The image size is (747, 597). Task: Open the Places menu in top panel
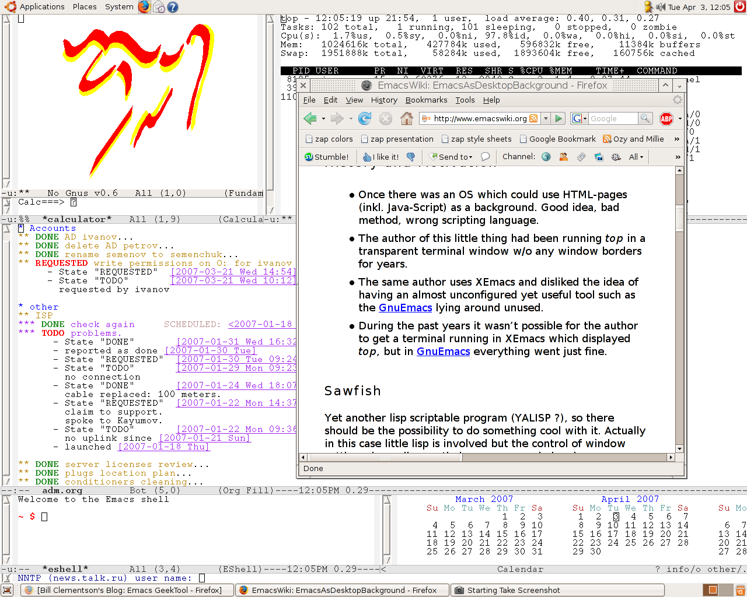tap(85, 7)
